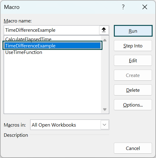Delete the selected macro
Screen dimensions: 156x158
click(x=133, y=90)
